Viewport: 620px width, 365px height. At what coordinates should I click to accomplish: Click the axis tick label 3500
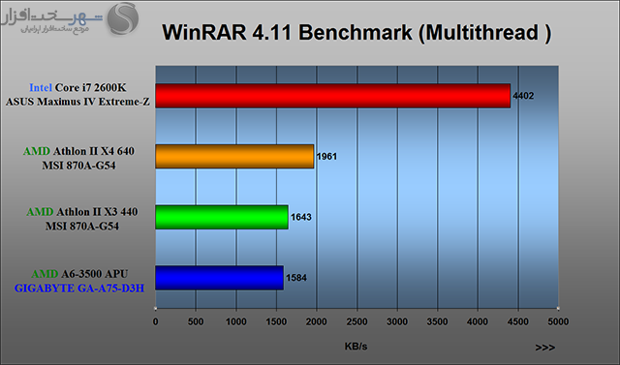pos(437,321)
